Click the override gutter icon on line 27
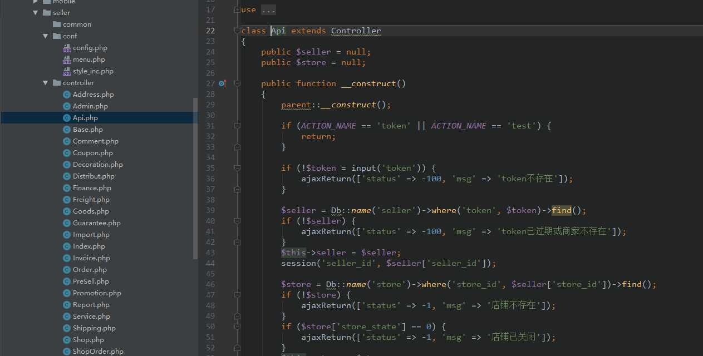Viewport: 703px width, 356px height. (x=222, y=83)
